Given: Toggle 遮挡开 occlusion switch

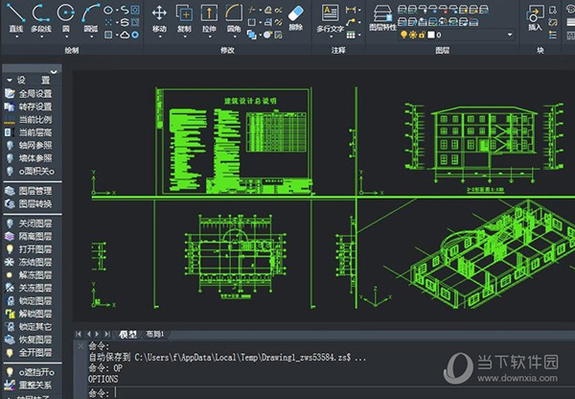Looking at the screenshot, I should click(29, 372).
